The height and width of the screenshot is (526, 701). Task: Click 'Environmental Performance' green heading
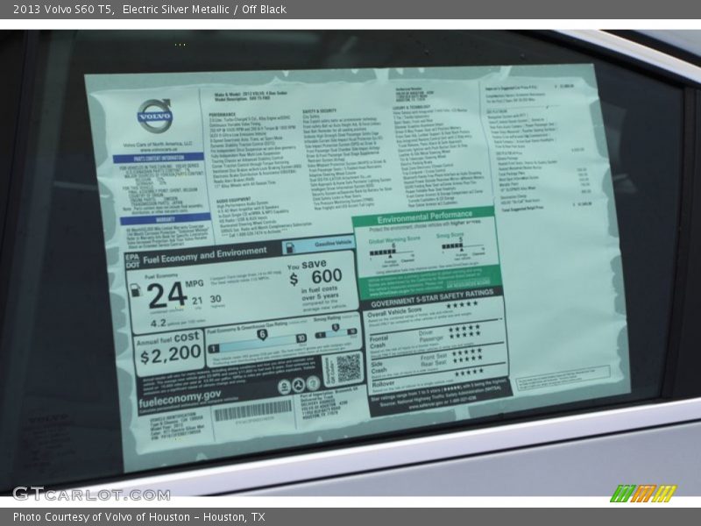pyautogui.click(x=425, y=217)
